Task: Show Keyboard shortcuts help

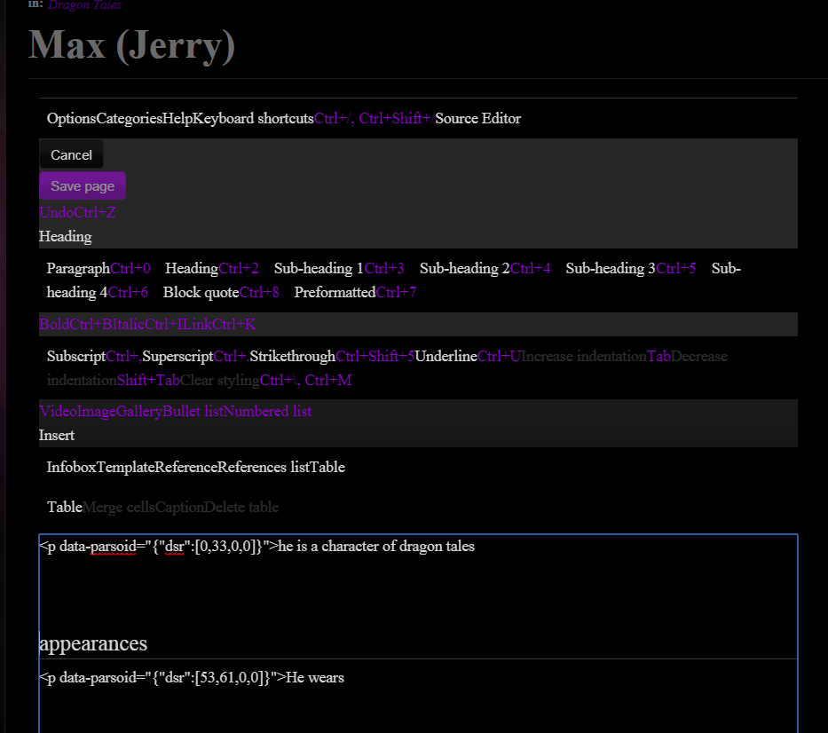Action: 254,119
